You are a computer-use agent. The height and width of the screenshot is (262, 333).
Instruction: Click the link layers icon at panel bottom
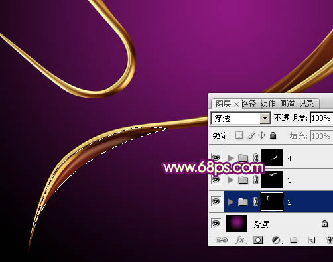pos(222,240)
